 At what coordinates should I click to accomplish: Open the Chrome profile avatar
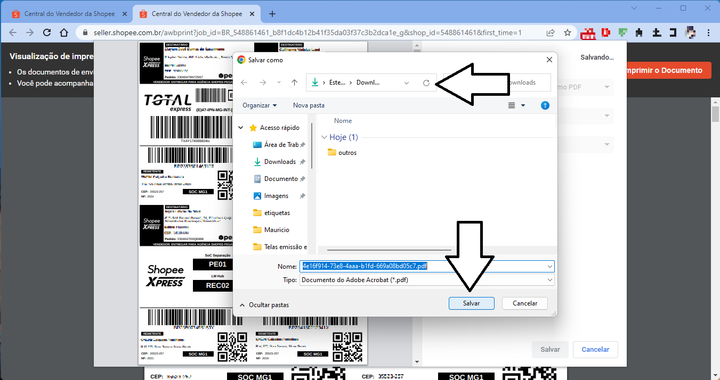[691, 32]
